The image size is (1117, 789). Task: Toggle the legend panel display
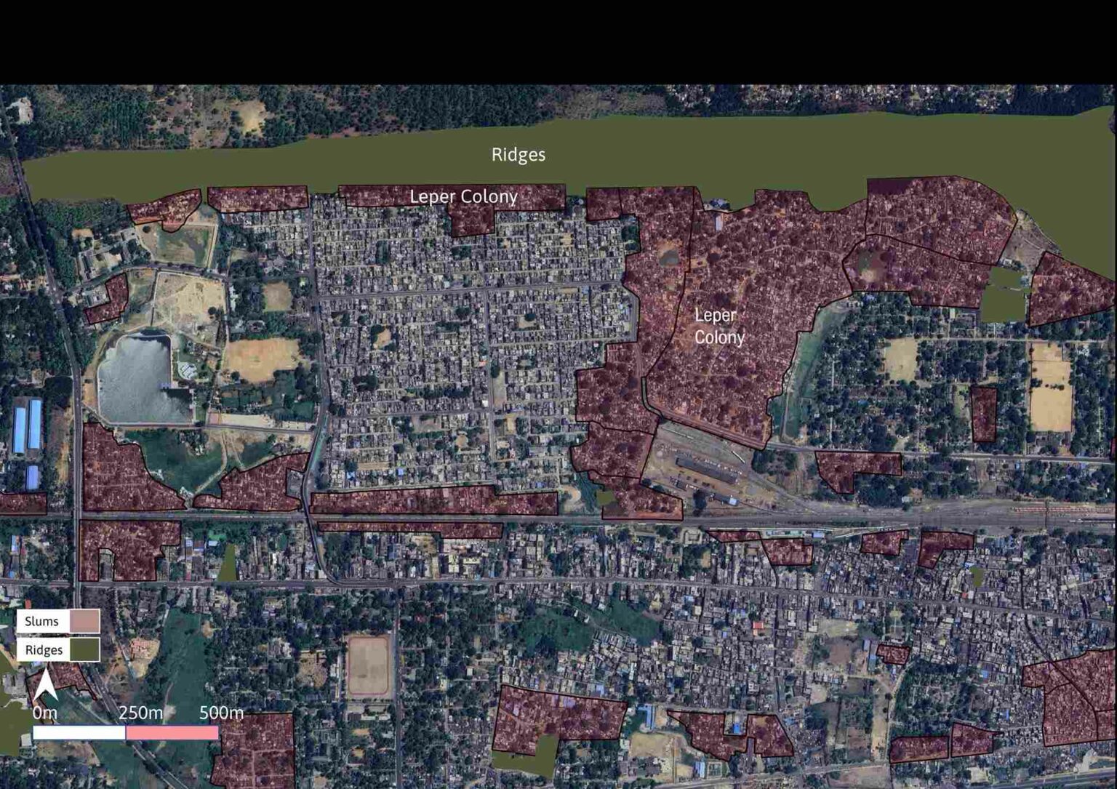click(57, 636)
